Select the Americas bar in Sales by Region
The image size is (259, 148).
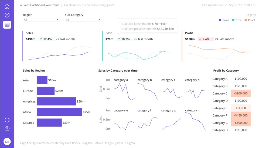click(x=56, y=101)
